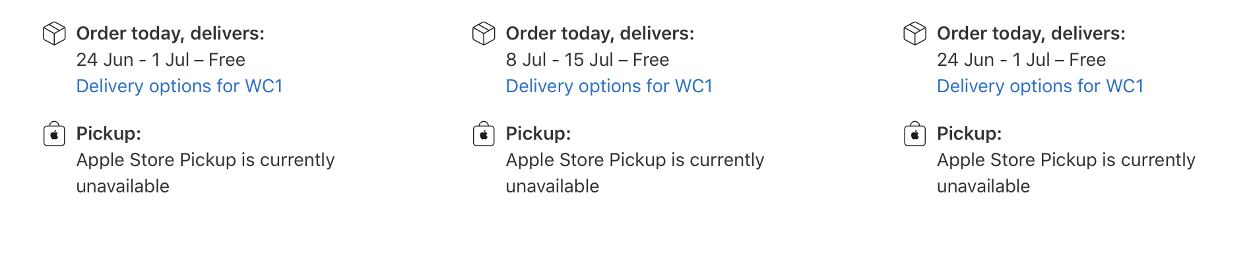Screen dimensions: 1251x253
Task: Click the Apple bag pickup icon in right column
Action: pos(914,134)
